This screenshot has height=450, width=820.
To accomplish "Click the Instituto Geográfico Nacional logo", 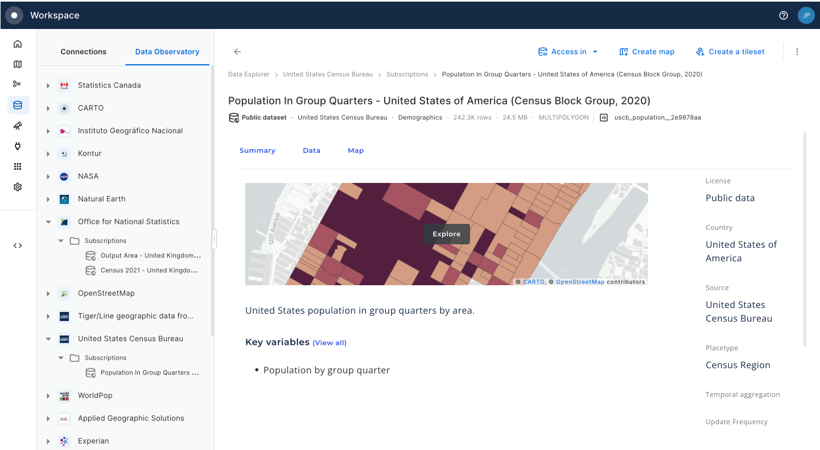I will tap(64, 131).
